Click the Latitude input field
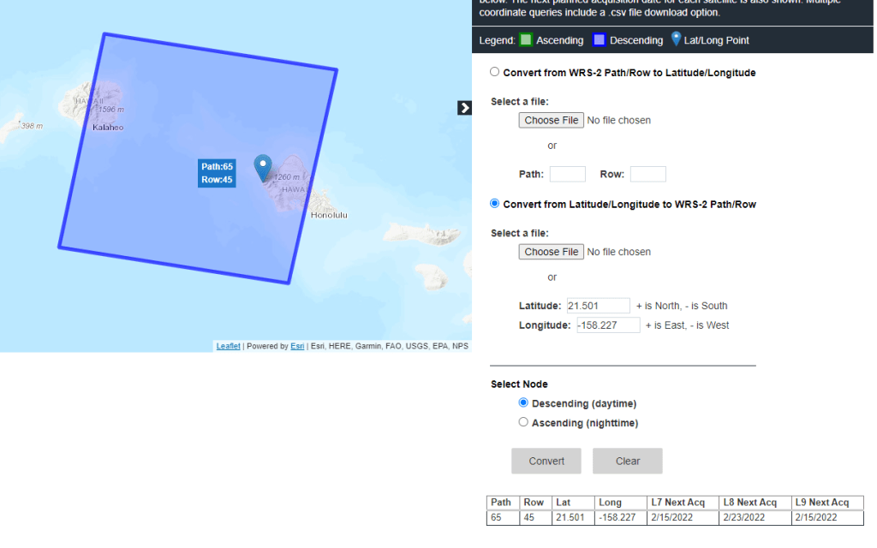Image resolution: width=877 pixels, height=548 pixels. click(598, 306)
